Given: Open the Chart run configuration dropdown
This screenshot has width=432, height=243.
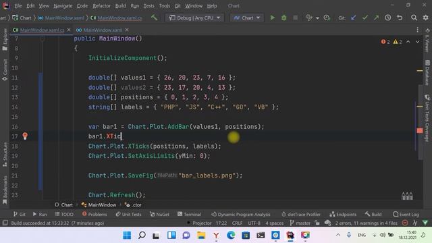Looking at the screenshot, I should coord(246,18).
